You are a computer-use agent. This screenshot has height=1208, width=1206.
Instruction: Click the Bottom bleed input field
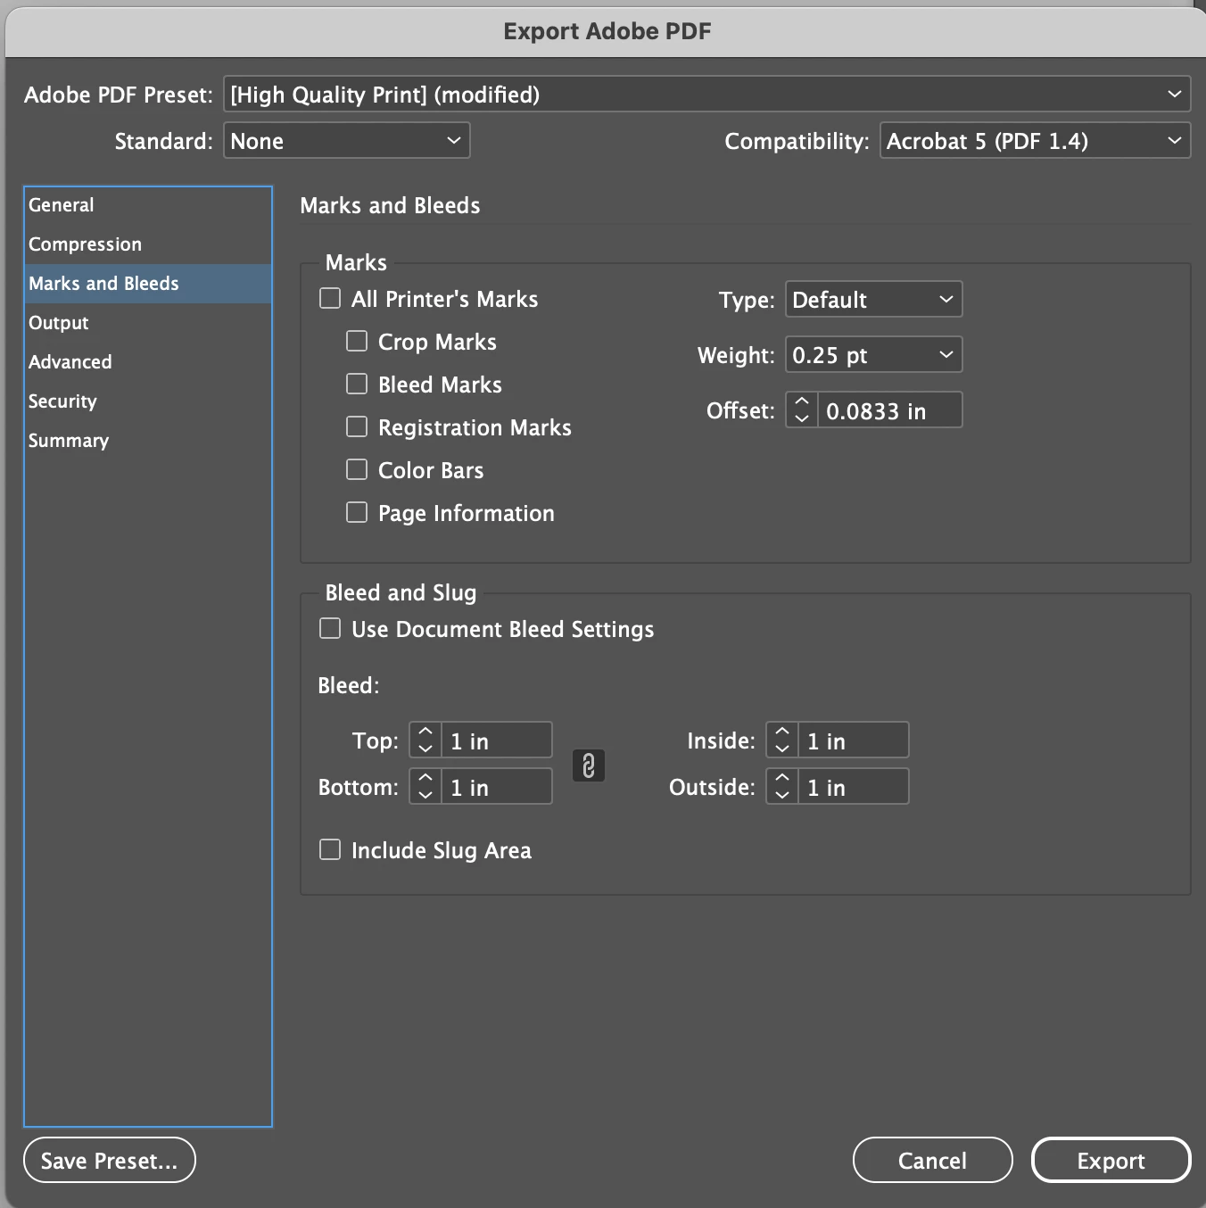pos(496,787)
